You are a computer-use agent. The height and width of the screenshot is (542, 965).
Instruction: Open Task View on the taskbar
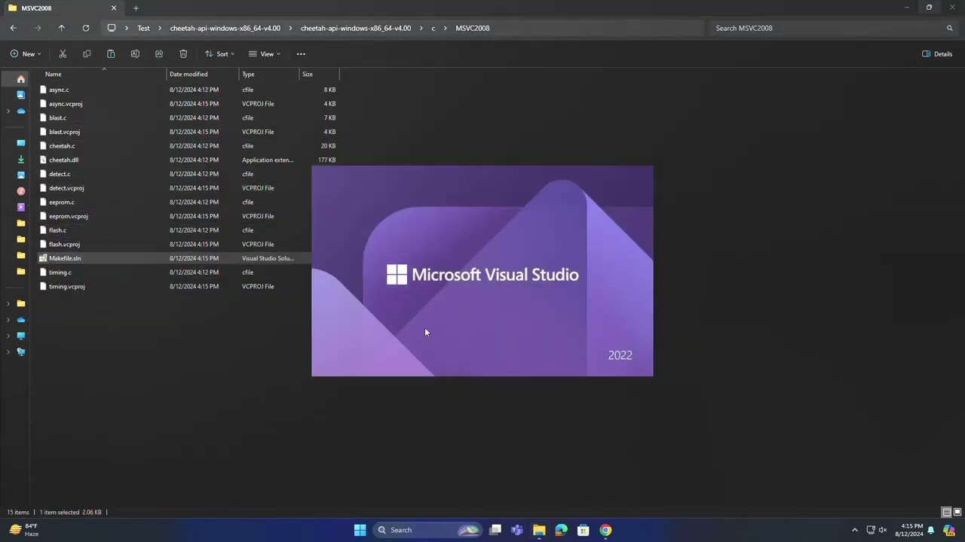point(495,530)
